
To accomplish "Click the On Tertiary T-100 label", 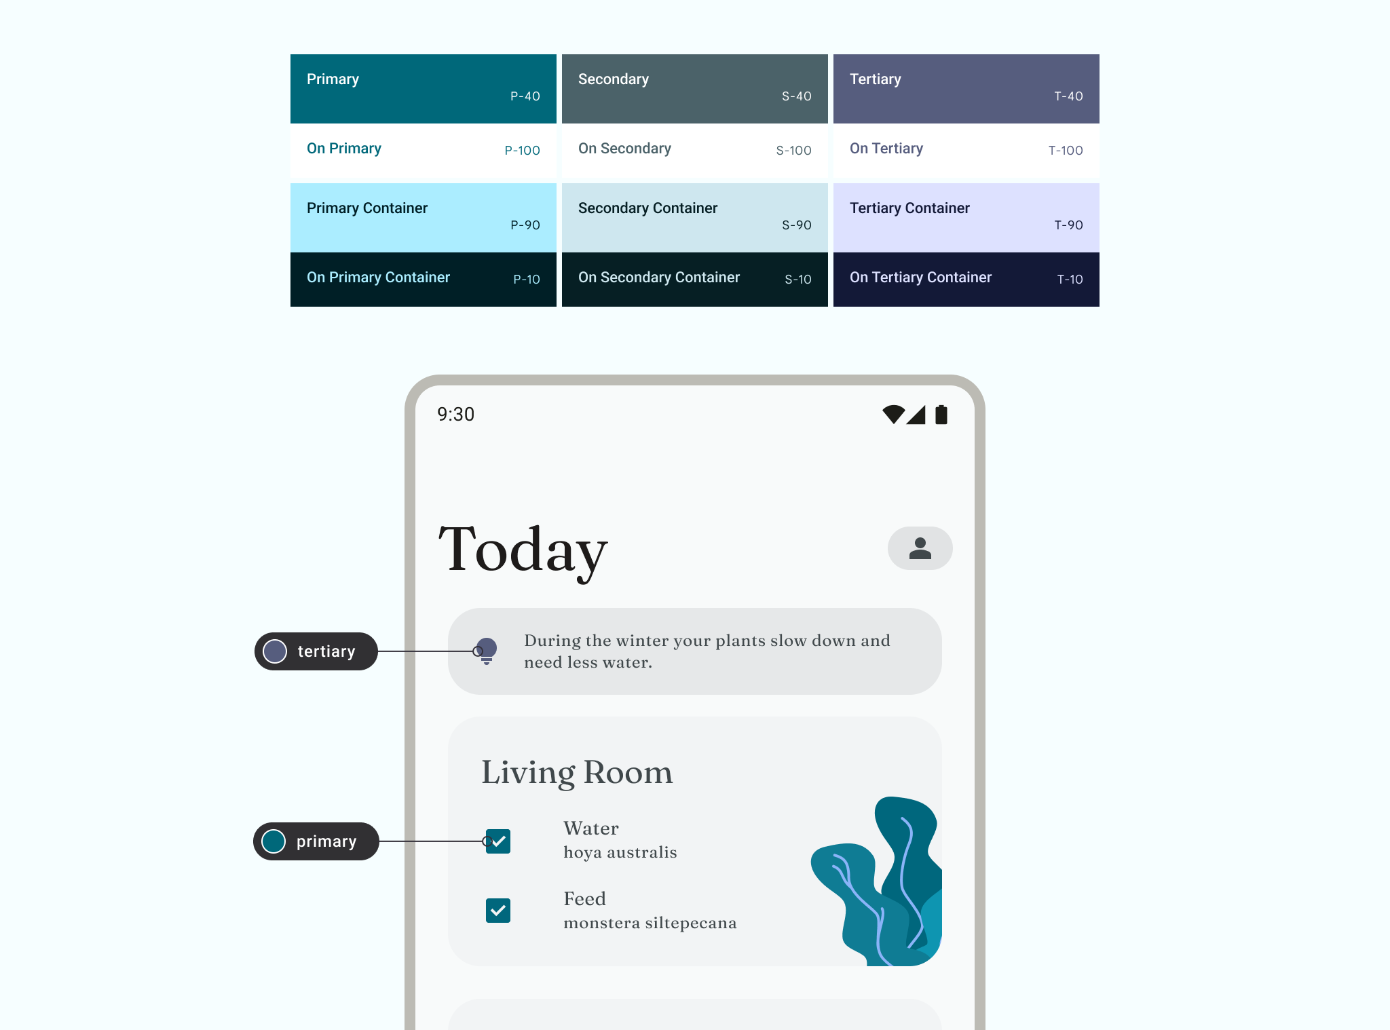I will [x=965, y=149].
